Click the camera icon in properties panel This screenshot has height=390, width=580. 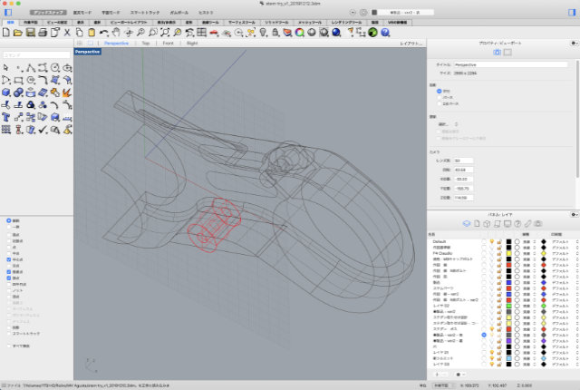tap(497, 53)
